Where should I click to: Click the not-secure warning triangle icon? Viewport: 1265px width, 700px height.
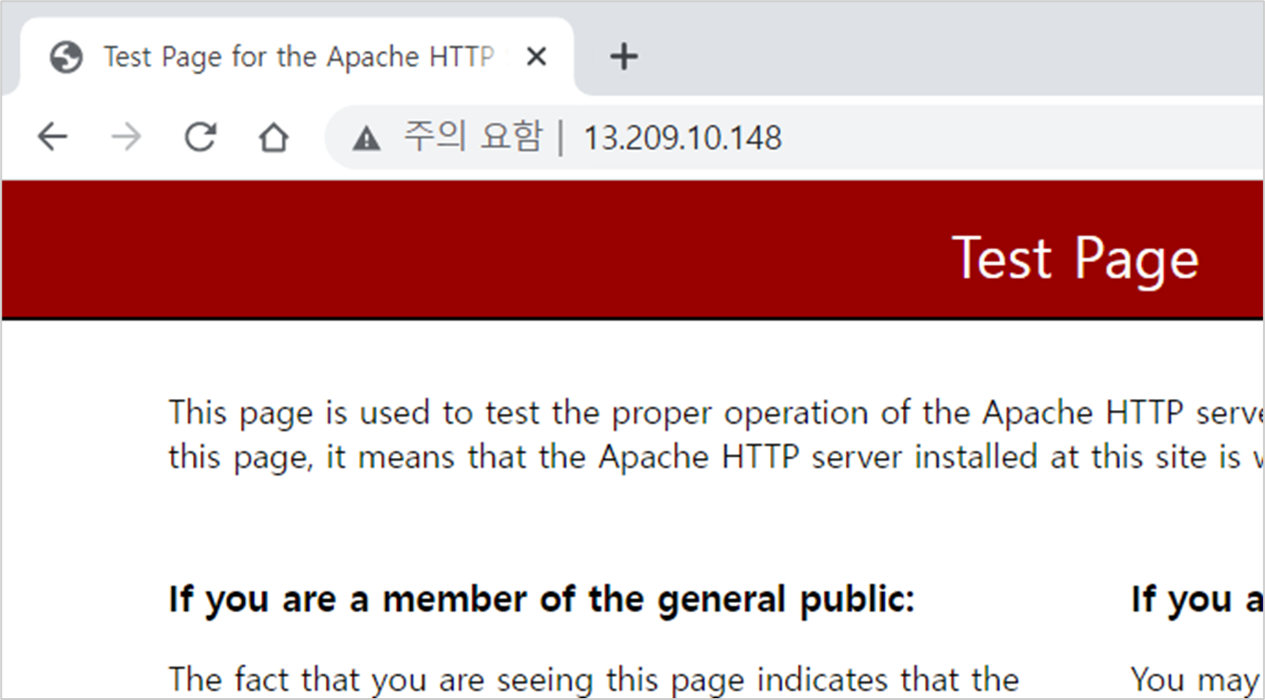click(367, 139)
